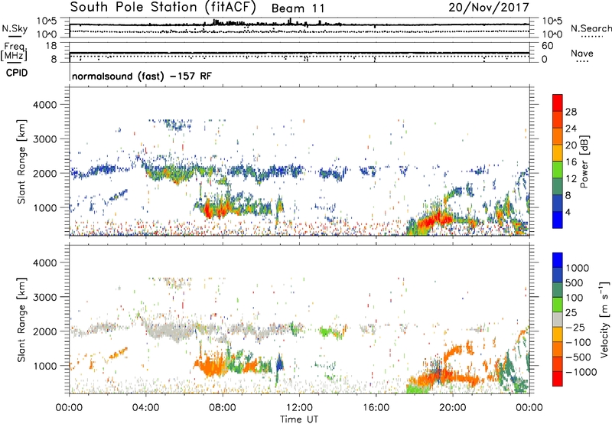Select the "-1000" label on the velocity color bar

[x=581, y=372]
